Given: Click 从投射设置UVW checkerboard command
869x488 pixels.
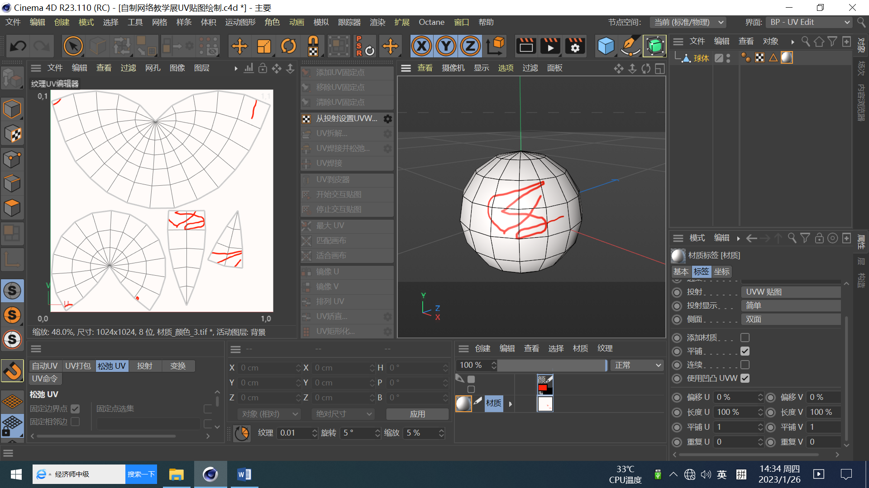Looking at the screenshot, I should (x=347, y=118).
